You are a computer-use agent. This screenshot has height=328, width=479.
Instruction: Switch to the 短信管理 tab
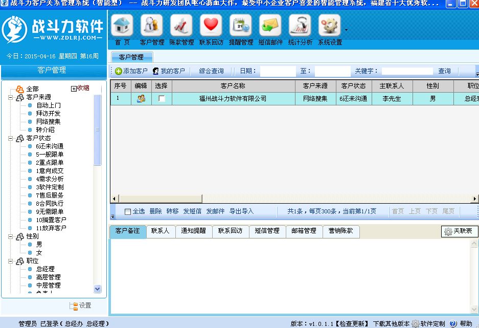click(267, 231)
